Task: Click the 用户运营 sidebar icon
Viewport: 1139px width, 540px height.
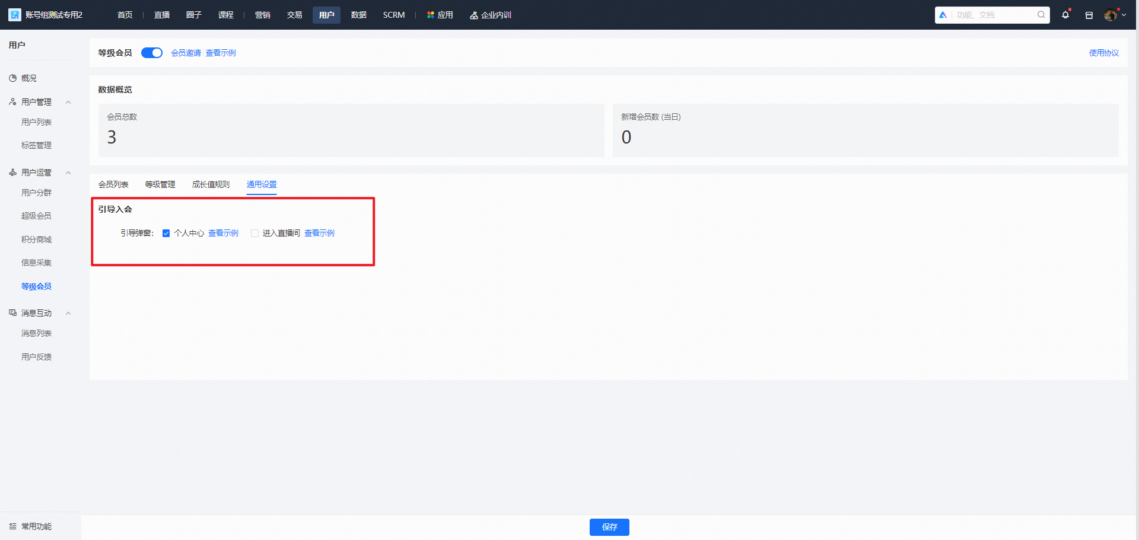Action: (x=12, y=172)
